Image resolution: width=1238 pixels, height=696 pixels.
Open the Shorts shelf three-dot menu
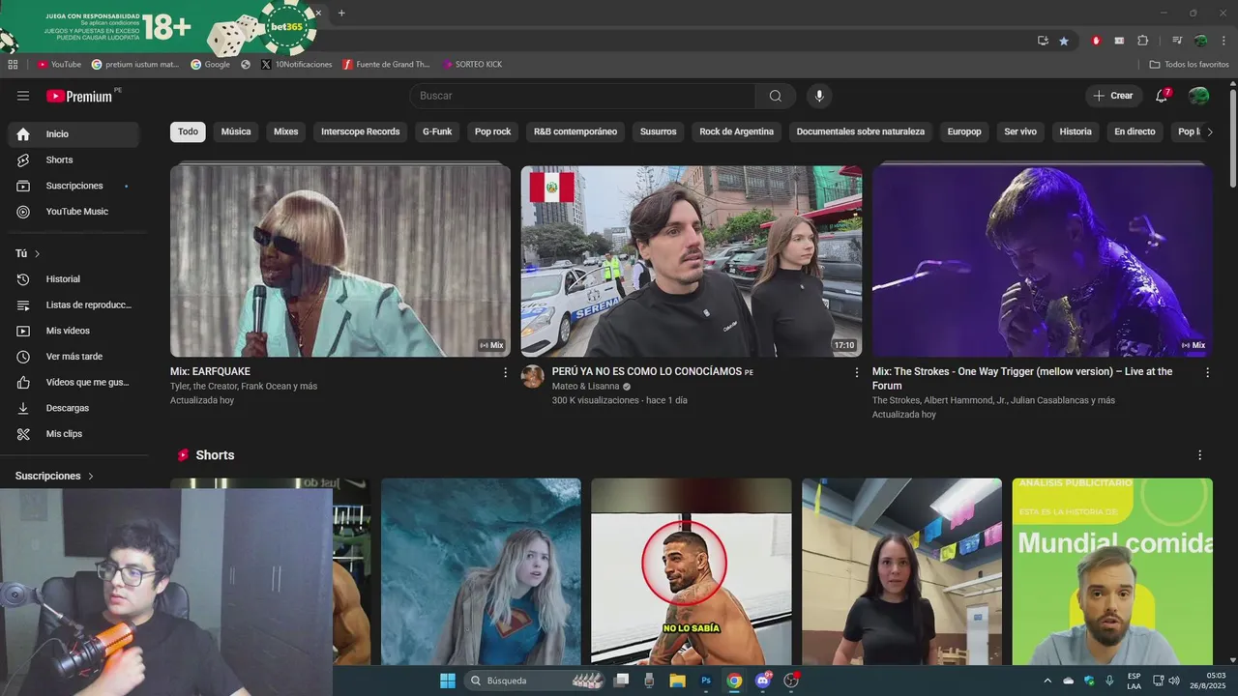pos(1200,455)
